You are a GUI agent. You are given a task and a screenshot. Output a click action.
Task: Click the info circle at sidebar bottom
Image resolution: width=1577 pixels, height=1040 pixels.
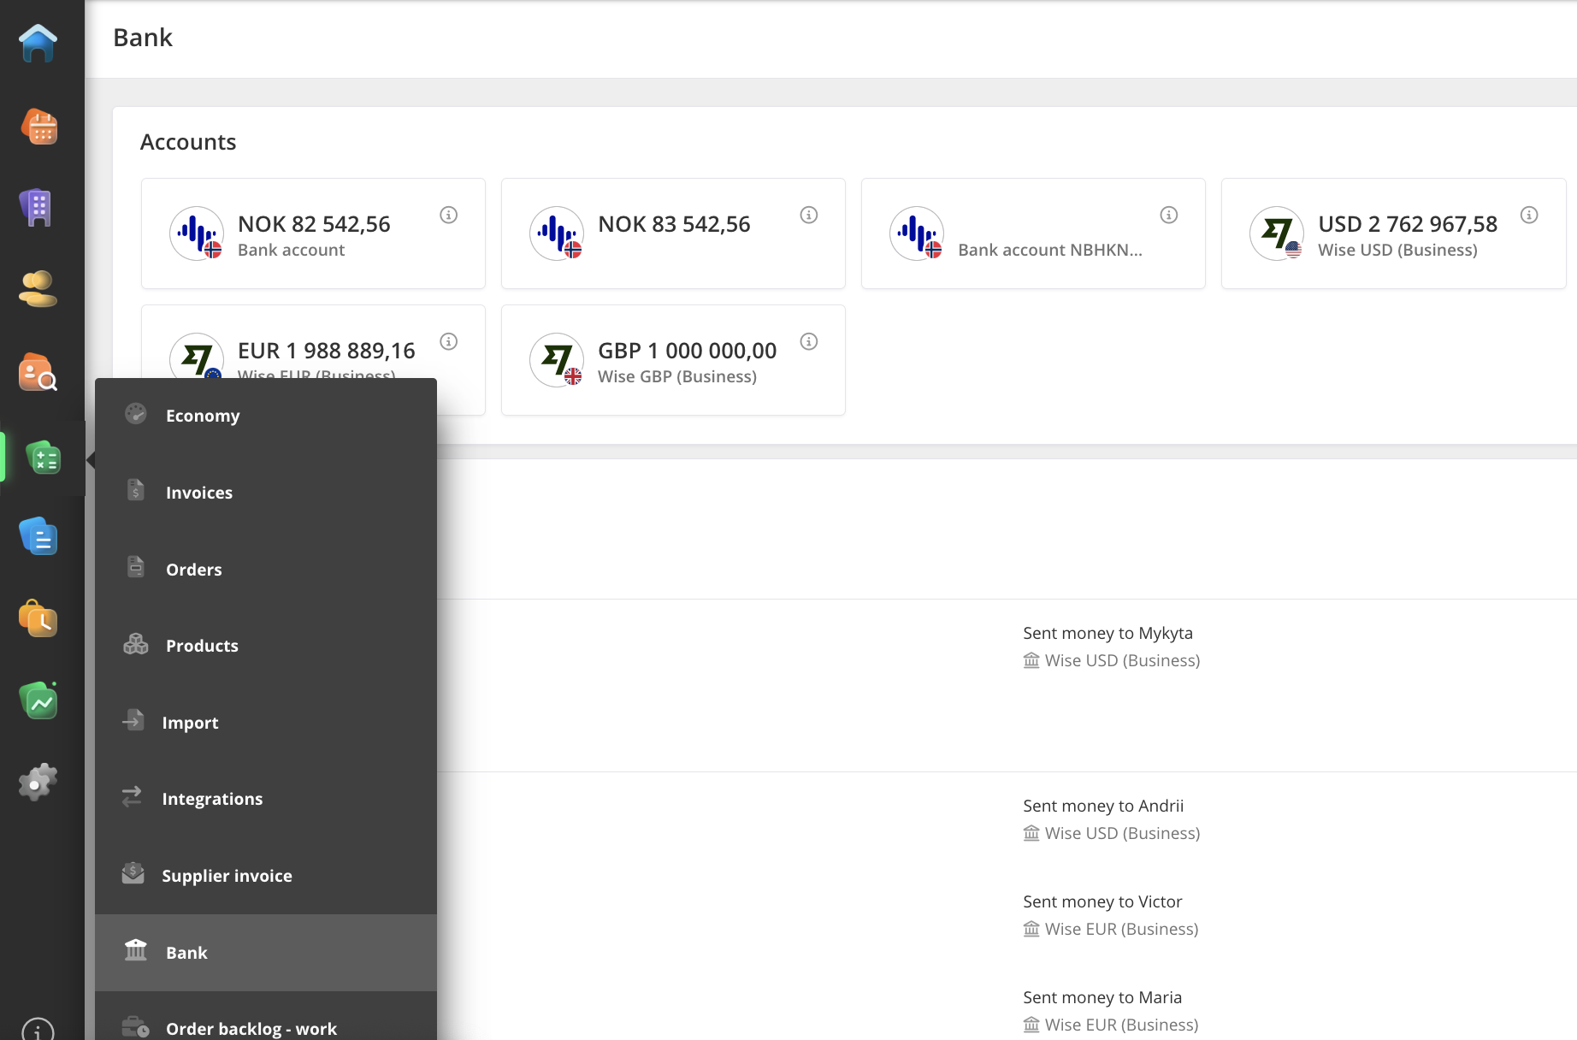[x=38, y=1030]
